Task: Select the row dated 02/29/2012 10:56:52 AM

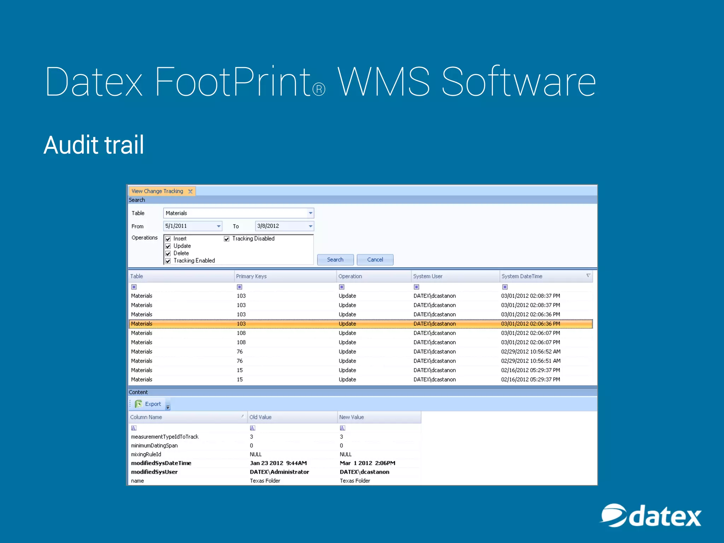Action: point(361,352)
